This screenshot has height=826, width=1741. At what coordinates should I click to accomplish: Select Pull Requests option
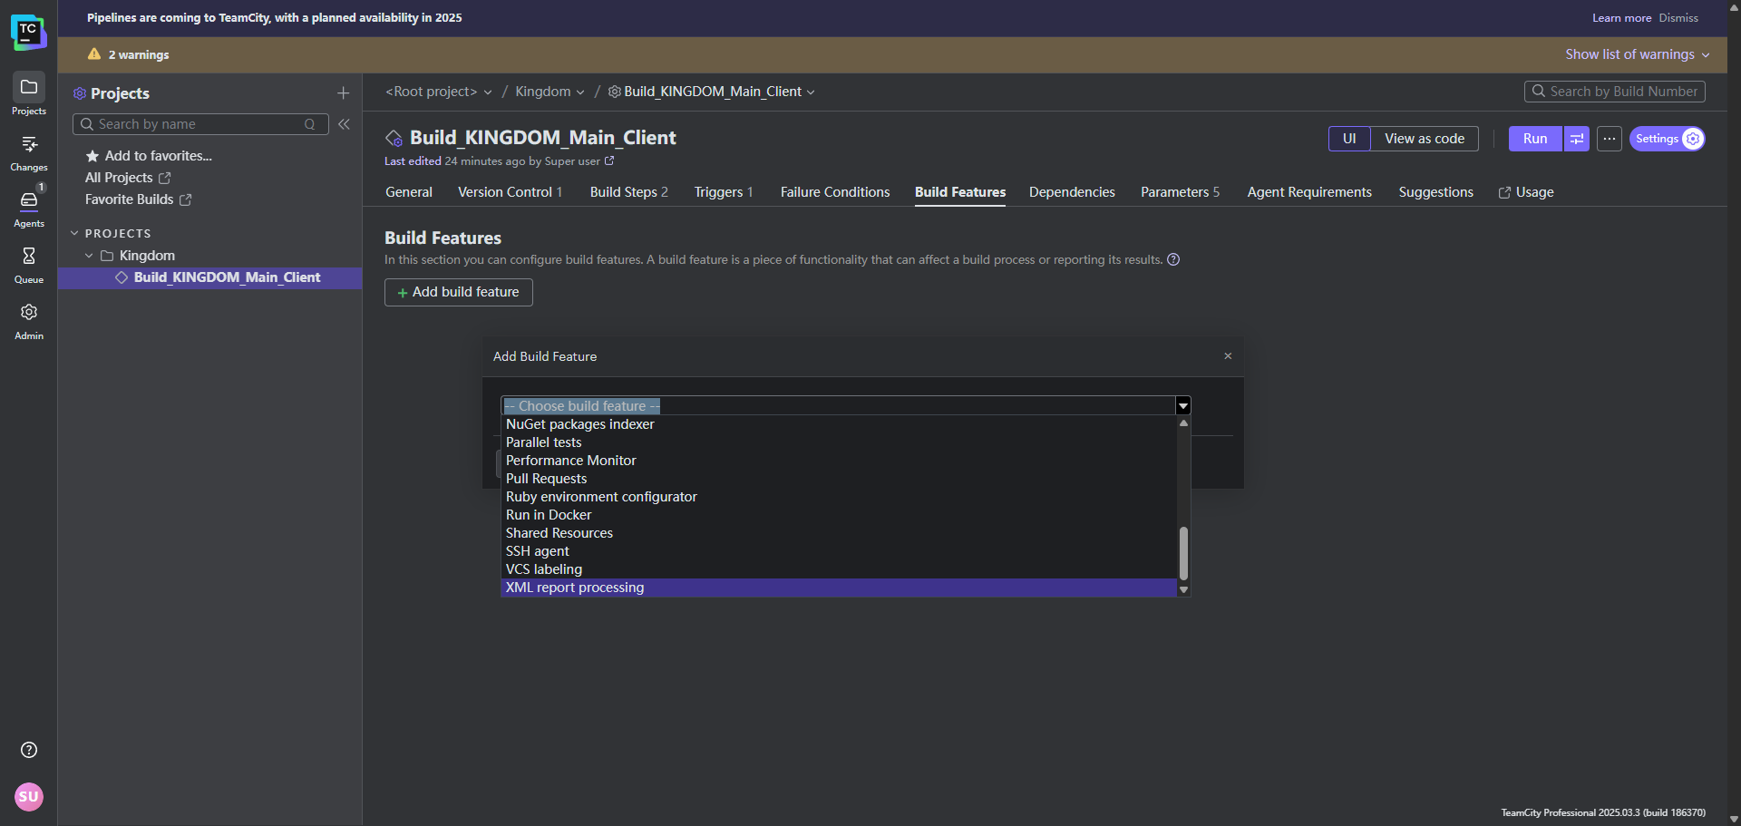click(839, 479)
